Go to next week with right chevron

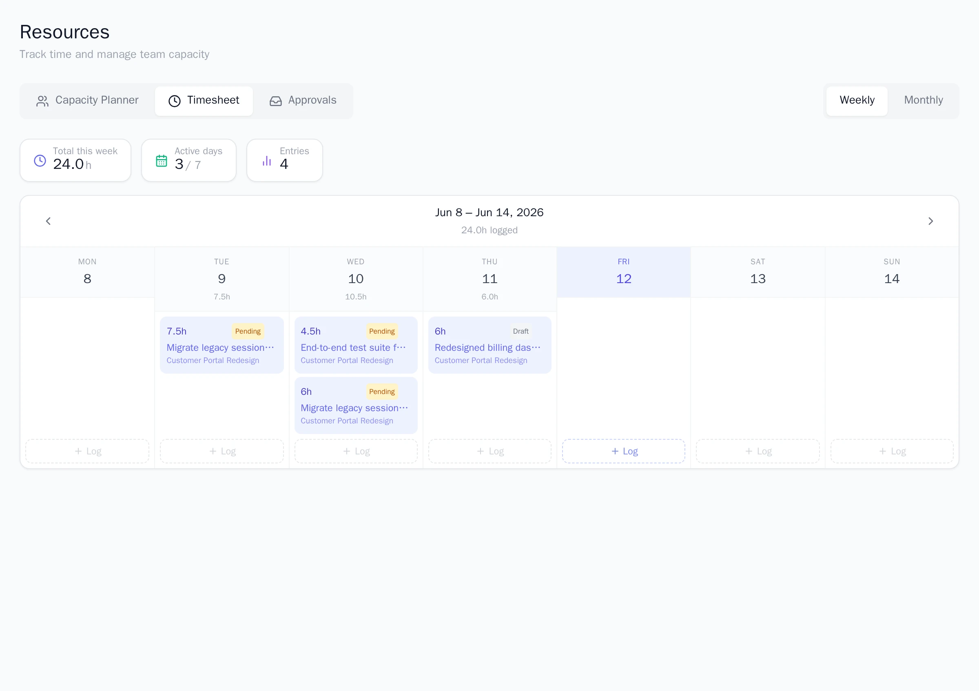(x=930, y=221)
